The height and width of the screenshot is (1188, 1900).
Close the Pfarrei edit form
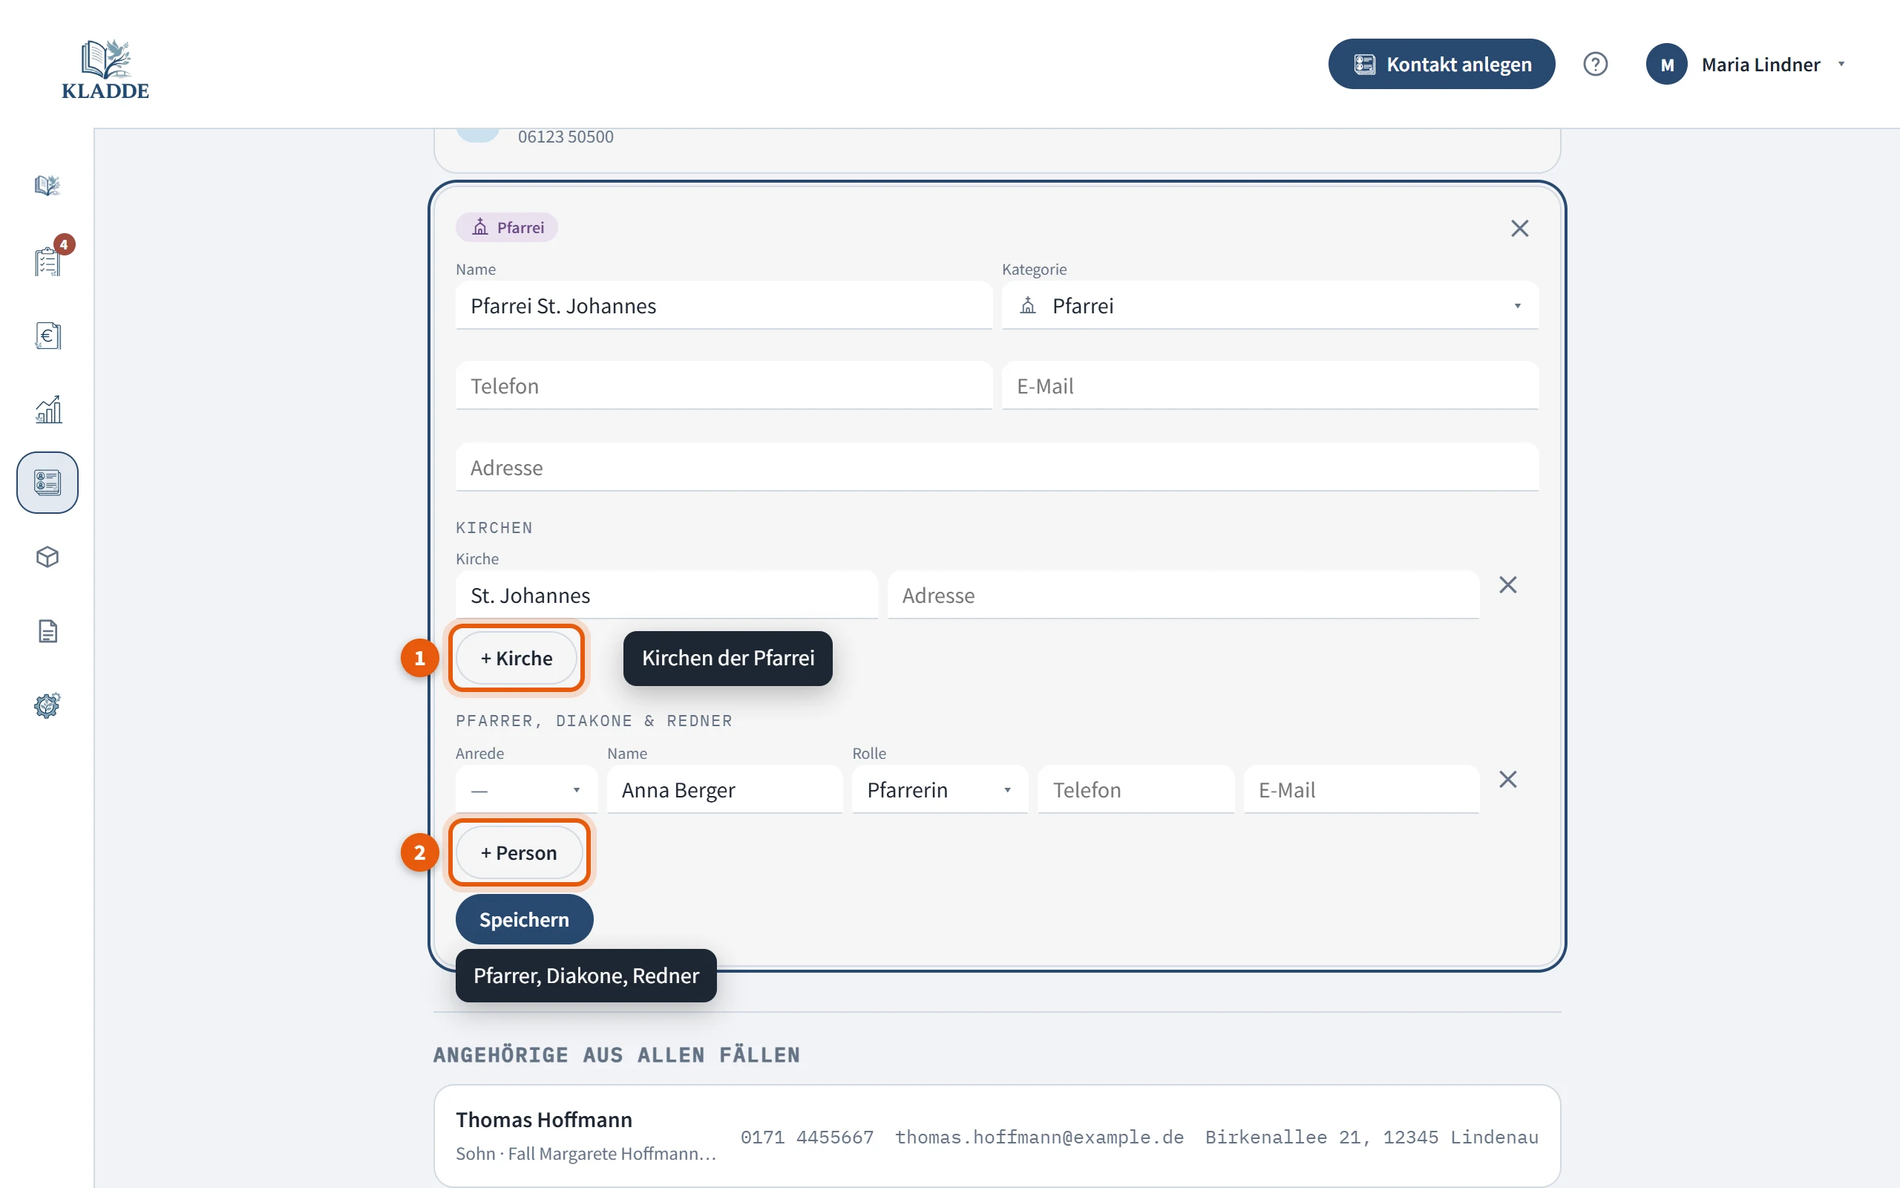[1519, 228]
